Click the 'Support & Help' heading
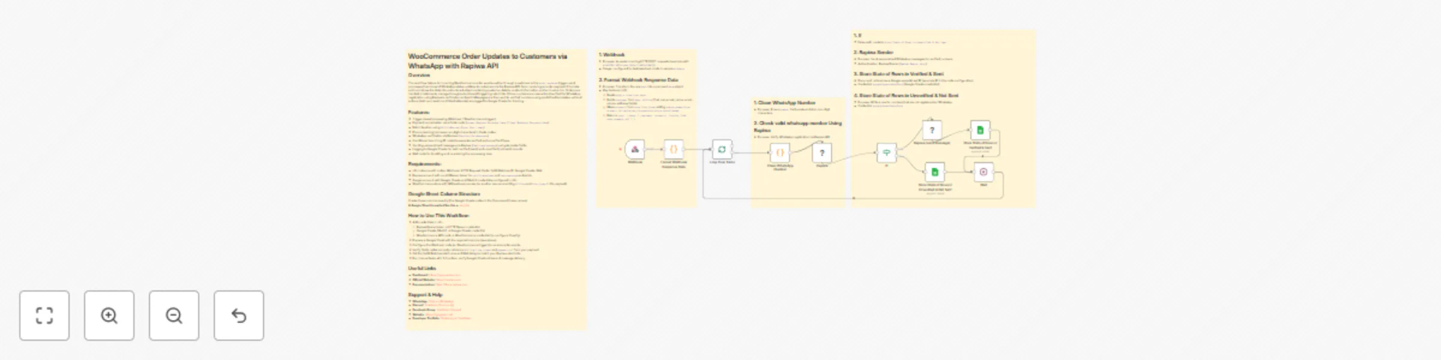This screenshot has width=1441, height=360. pos(425,295)
